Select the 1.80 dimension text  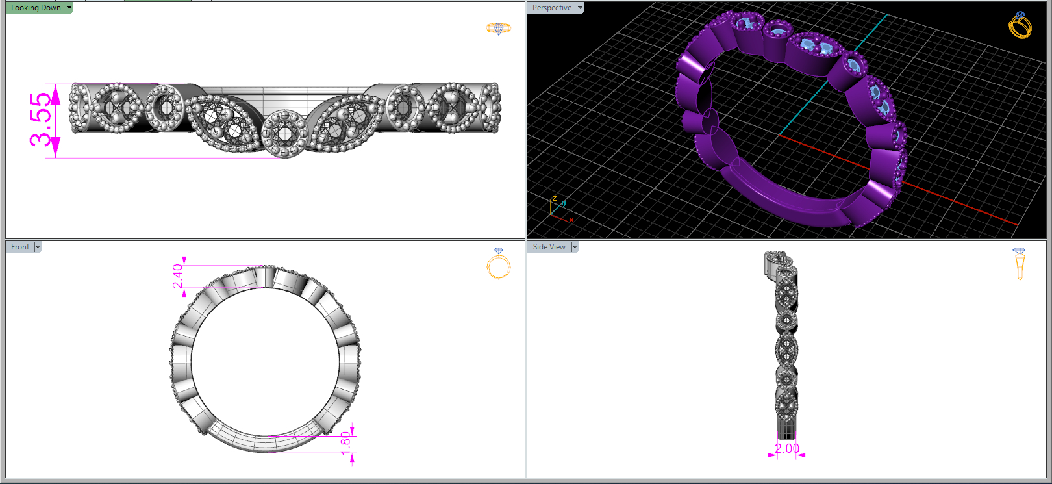[345, 444]
